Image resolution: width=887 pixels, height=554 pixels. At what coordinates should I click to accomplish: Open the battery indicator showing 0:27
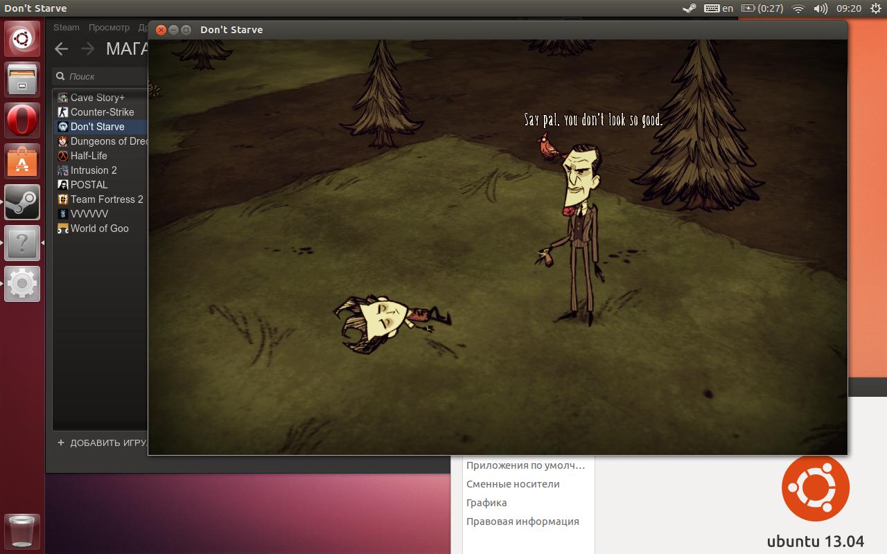[x=762, y=8]
